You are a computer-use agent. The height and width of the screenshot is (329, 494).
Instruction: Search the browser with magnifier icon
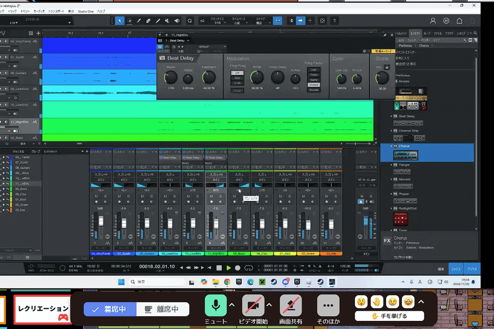coord(475,33)
